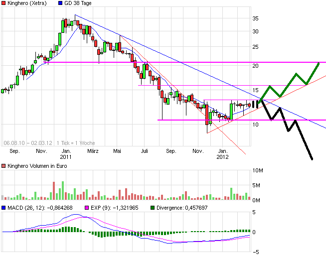Click the blue MACD legend swatch
This screenshot has width=326, height=256.
click(x=3, y=208)
